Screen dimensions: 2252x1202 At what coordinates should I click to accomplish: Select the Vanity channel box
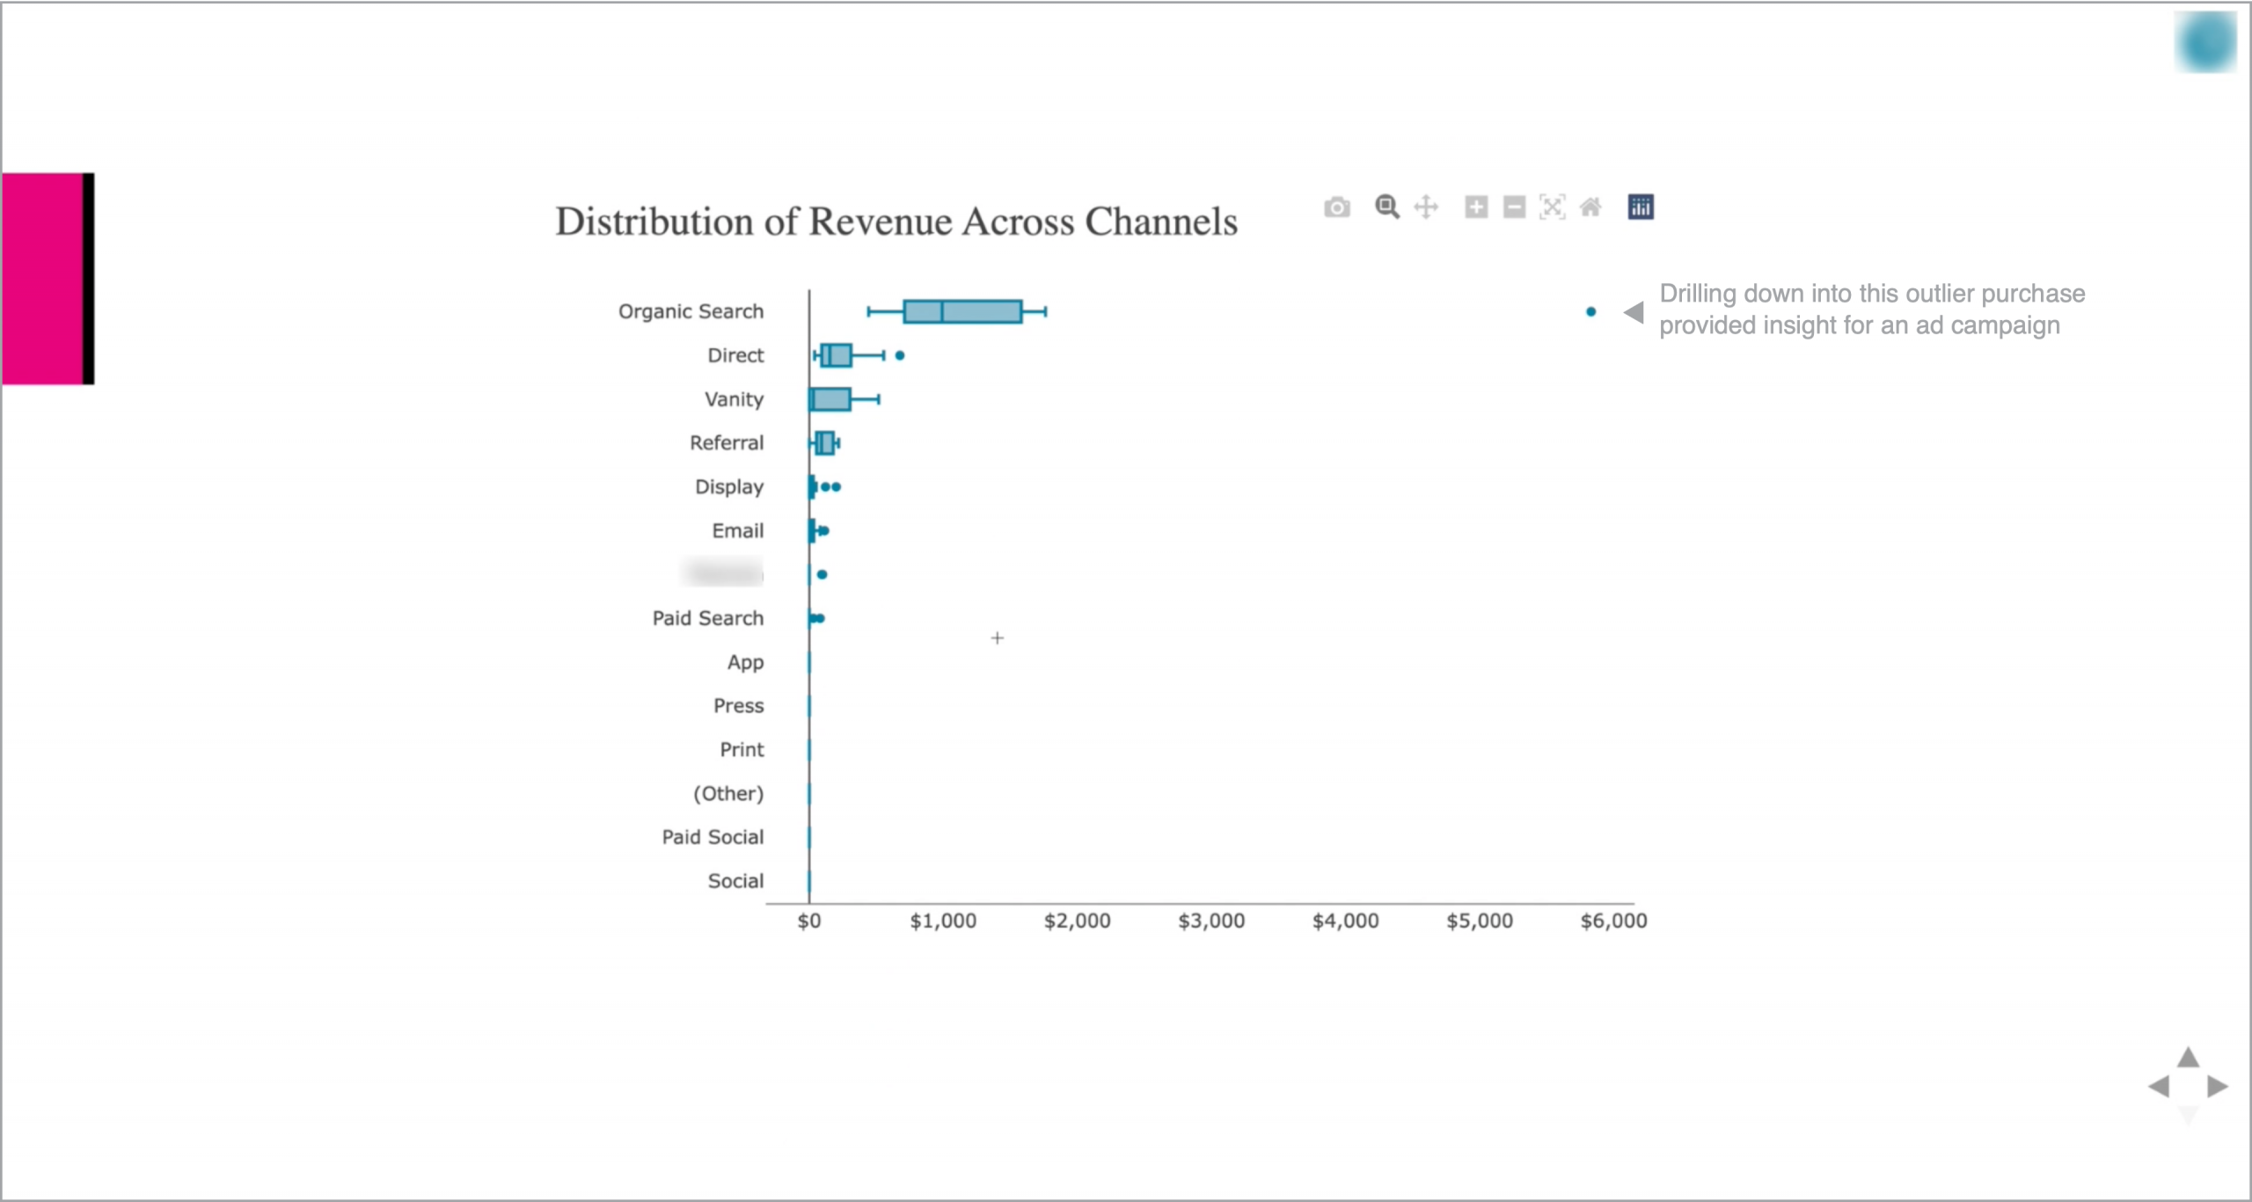[x=831, y=399]
